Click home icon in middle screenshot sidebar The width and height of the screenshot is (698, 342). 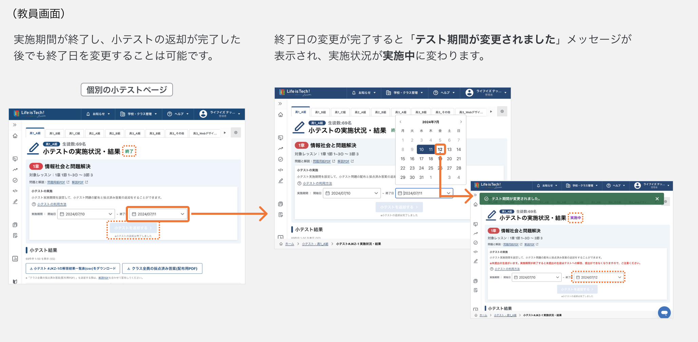tap(280, 115)
